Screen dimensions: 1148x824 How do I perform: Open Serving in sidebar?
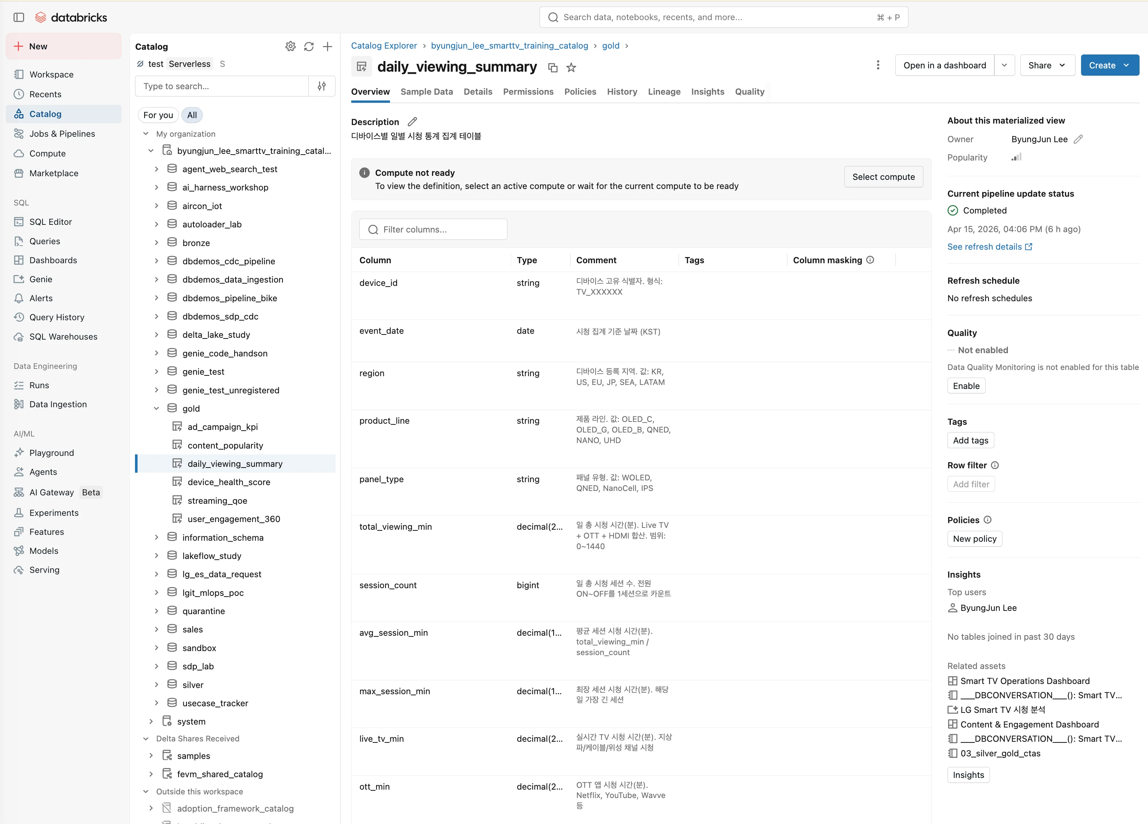point(64,570)
